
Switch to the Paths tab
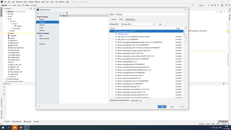[x=121, y=19]
